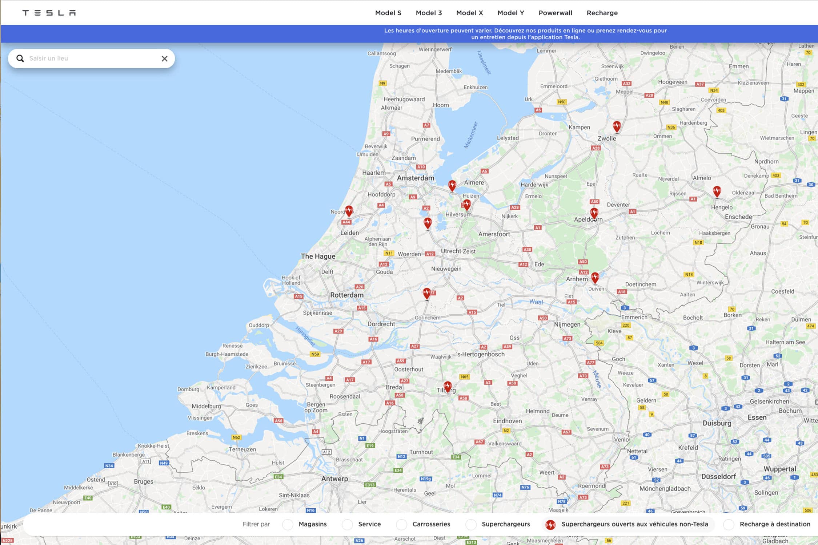Click the blue opening-hours announcement banner
This screenshot has width=818, height=545.
click(409, 34)
